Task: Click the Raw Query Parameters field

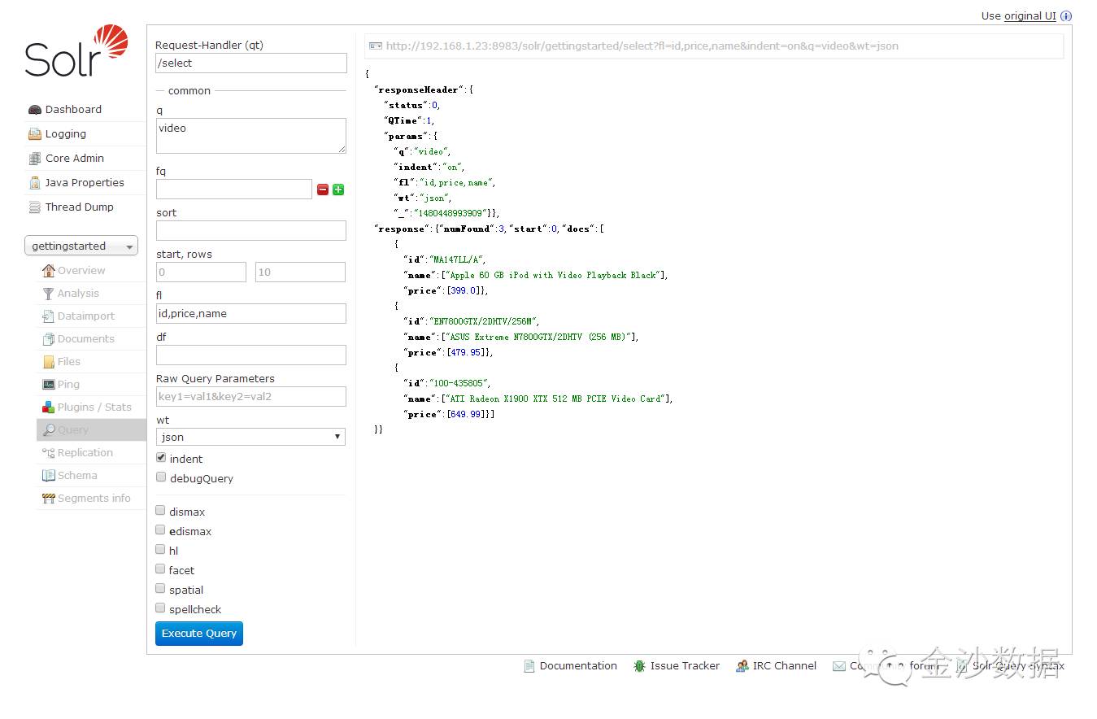Action: pyautogui.click(x=251, y=397)
